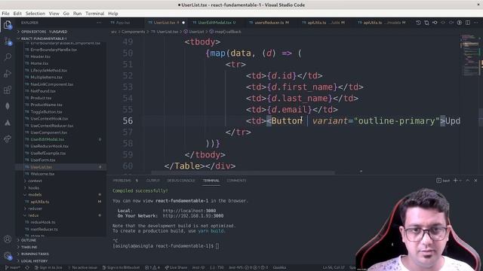Click Sign in to Jira status item
The height and width of the screenshot is (271, 483).
click(48, 268)
